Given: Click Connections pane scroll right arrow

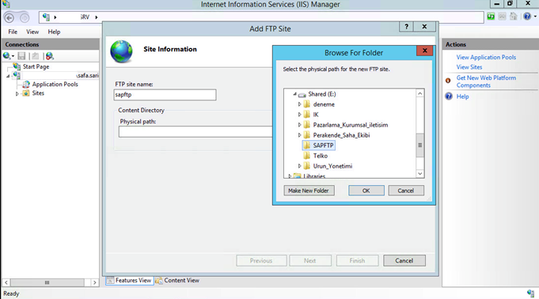Looking at the screenshot, I should point(94,282).
